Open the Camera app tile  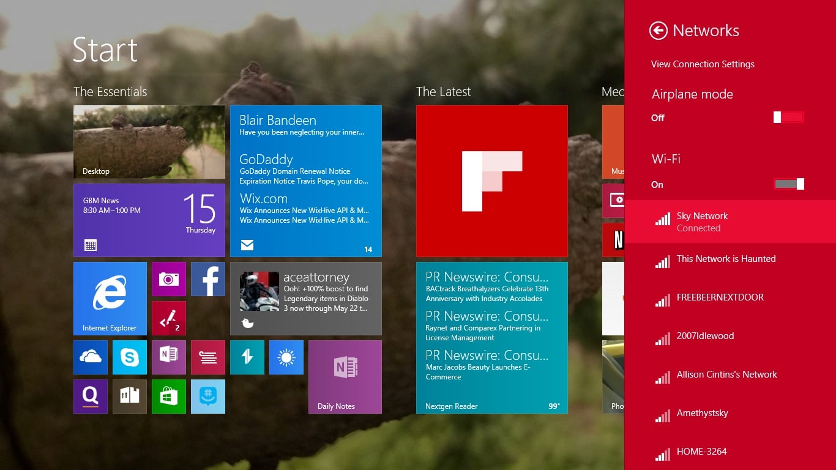click(x=168, y=278)
